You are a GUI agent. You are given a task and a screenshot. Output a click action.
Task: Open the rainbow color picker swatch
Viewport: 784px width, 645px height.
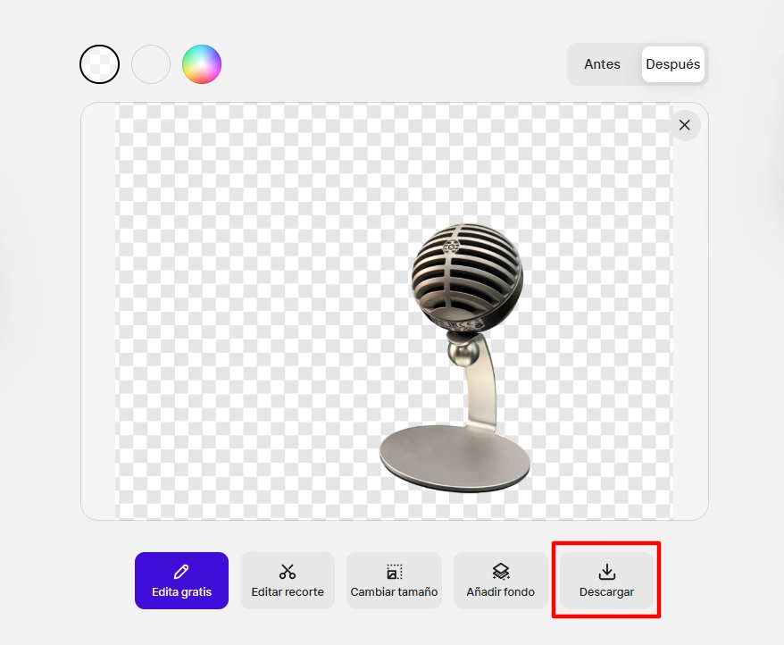coord(202,64)
